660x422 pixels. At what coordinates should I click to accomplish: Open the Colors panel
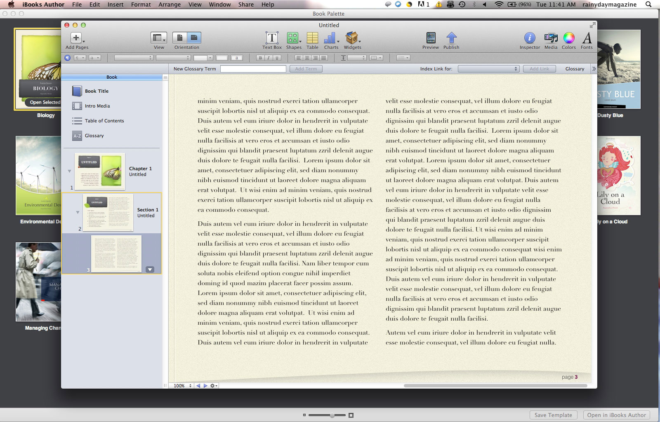pyautogui.click(x=569, y=38)
